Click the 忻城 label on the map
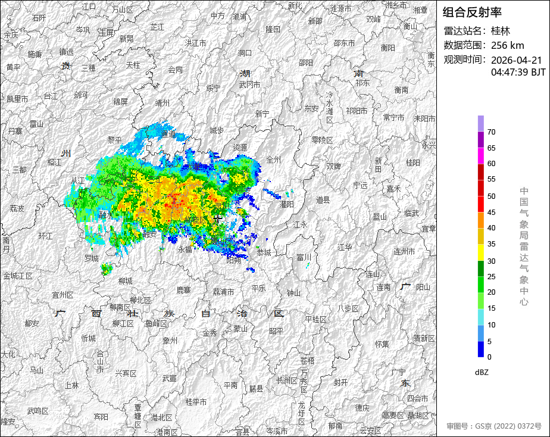The width and height of the screenshot is (550, 437). (88, 338)
